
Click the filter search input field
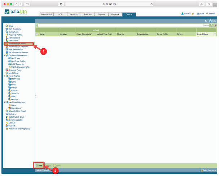tap(119, 26)
